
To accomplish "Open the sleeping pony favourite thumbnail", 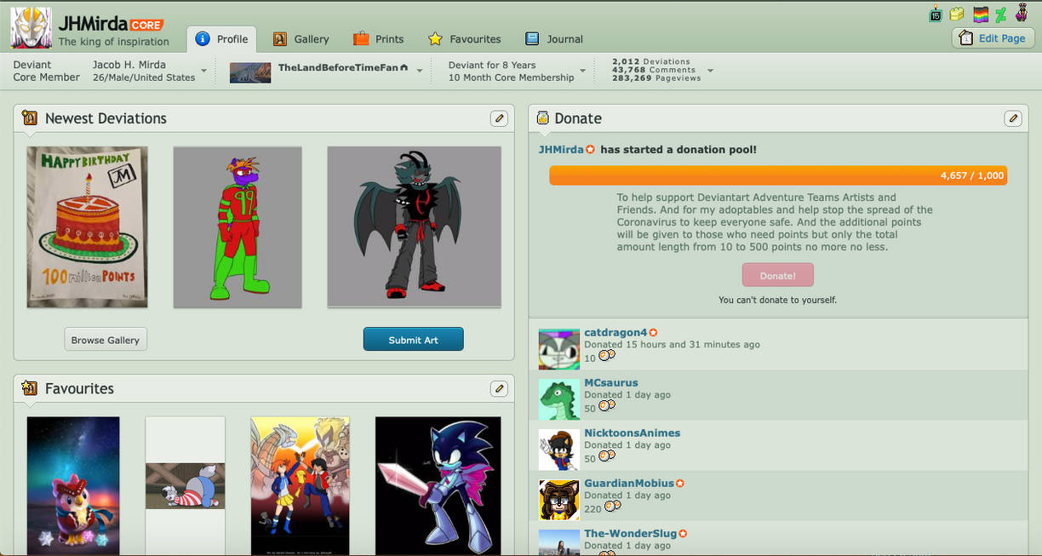I will coord(186,486).
